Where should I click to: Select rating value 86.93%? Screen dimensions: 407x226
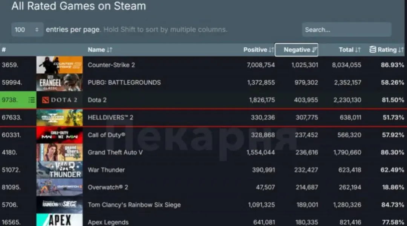[x=392, y=65]
